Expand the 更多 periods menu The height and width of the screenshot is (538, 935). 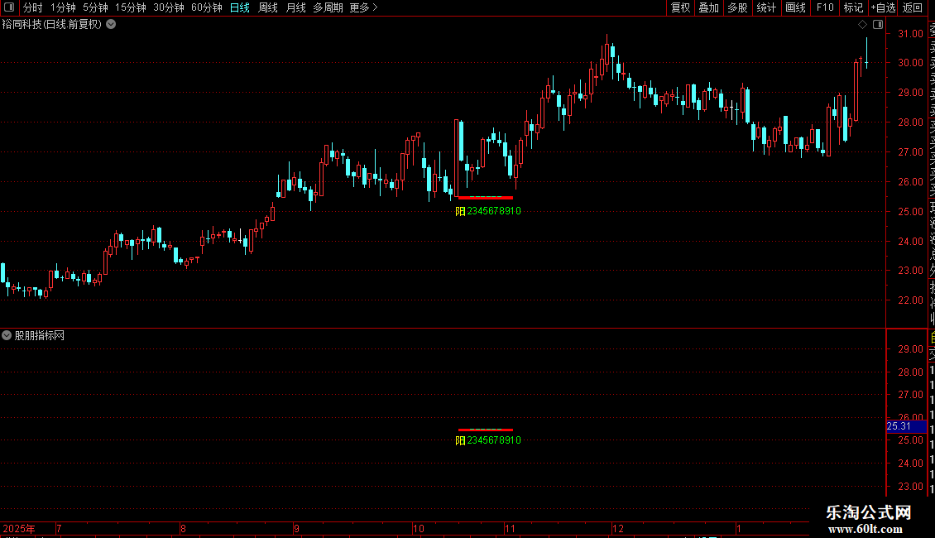363,7
